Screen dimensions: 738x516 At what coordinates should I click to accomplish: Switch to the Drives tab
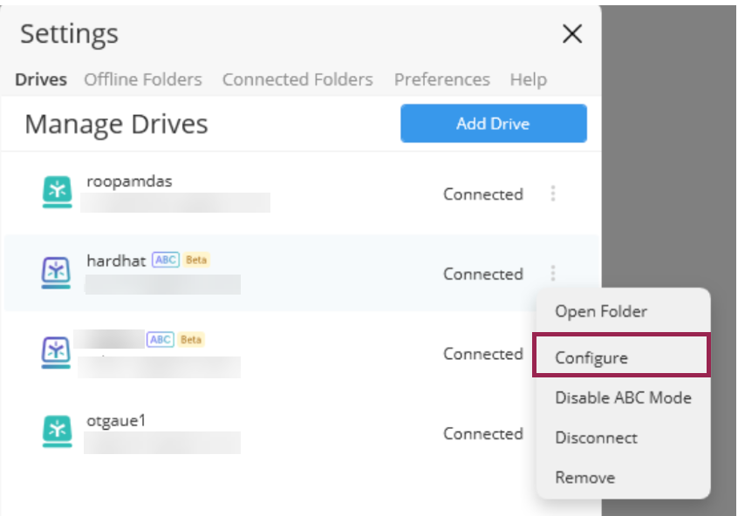(x=41, y=79)
